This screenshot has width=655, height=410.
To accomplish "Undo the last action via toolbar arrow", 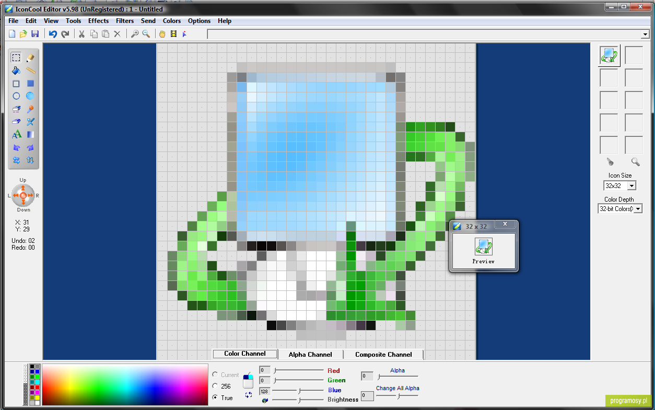I will point(53,34).
